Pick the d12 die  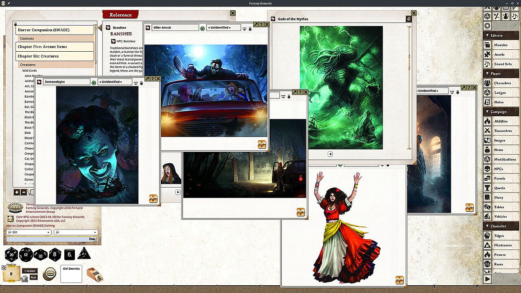26,255
